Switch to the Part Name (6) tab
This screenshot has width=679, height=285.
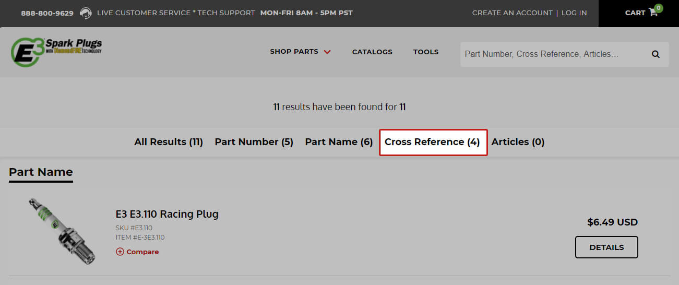[x=339, y=142]
